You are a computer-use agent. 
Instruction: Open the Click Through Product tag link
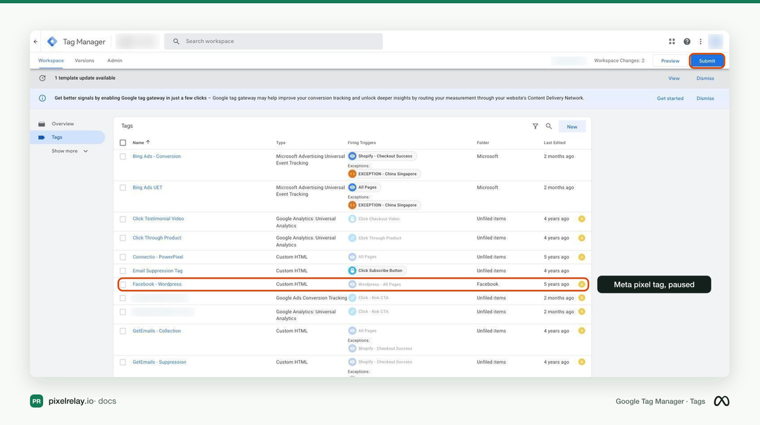pos(157,238)
